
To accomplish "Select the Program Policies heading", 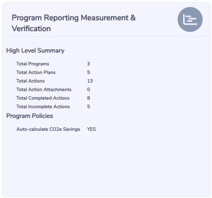I will click(30, 116).
